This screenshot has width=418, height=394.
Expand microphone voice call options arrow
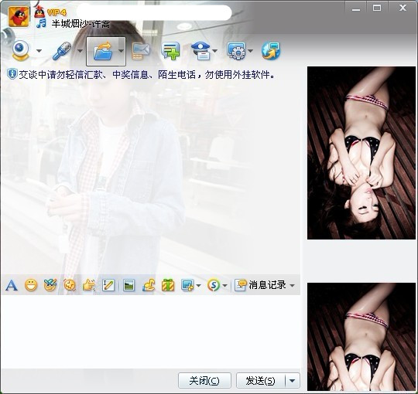pyautogui.click(x=80, y=51)
